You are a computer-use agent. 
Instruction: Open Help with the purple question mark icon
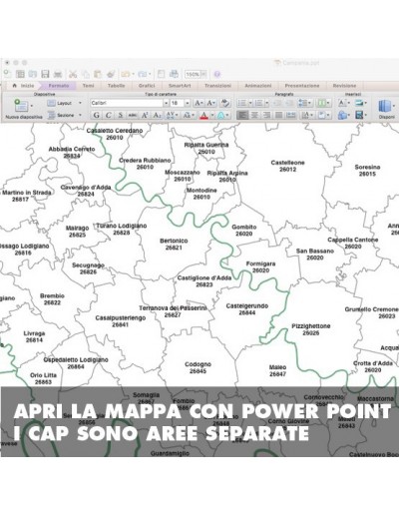pyautogui.click(x=217, y=74)
